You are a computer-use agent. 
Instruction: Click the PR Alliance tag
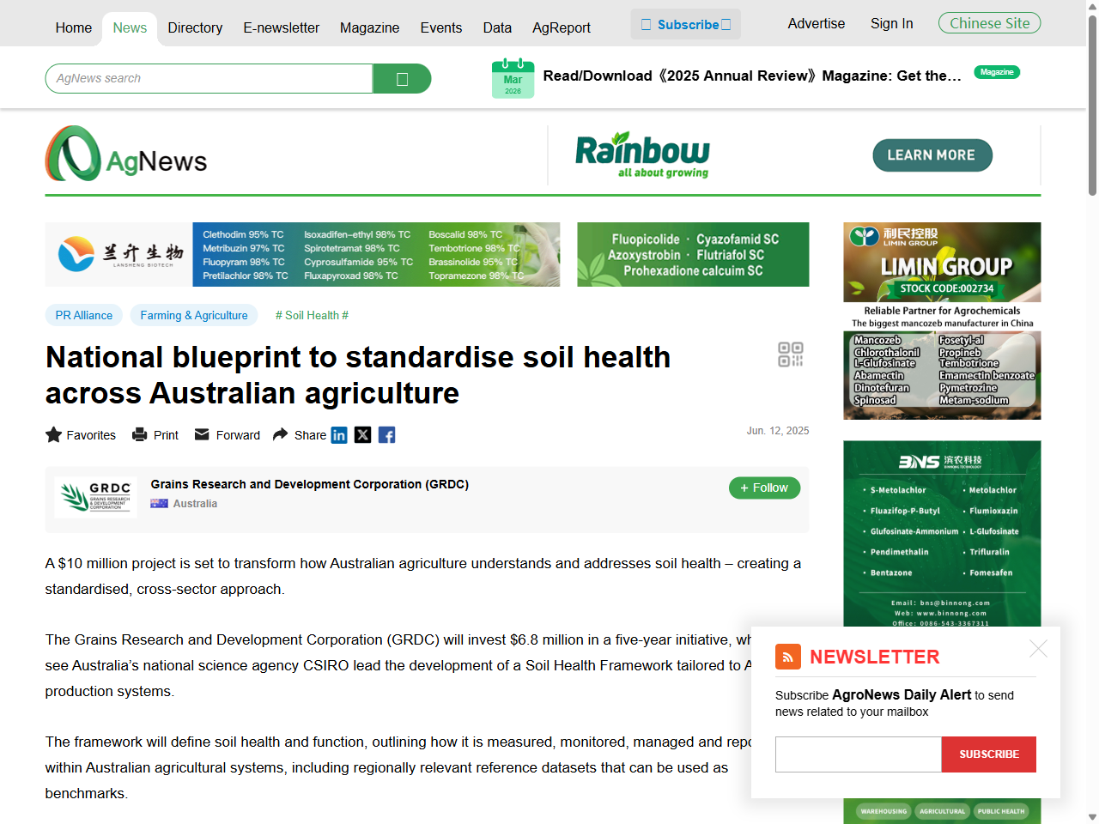(x=84, y=315)
